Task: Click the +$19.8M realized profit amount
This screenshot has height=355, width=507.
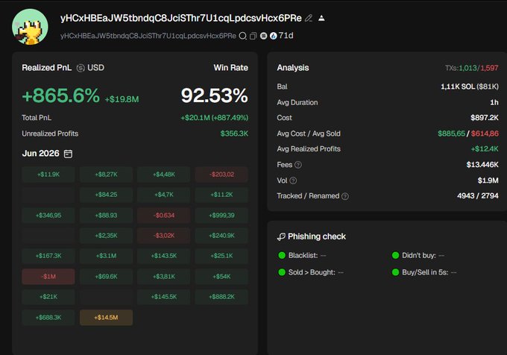Action: click(122, 99)
